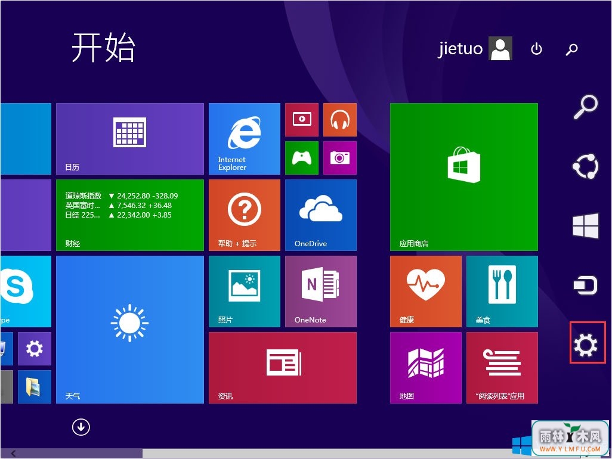This screenshot has width=612, height=459.
Task: Open the Xbox Games controller tile
Action: pyautogui.click(x=302, y=157)
